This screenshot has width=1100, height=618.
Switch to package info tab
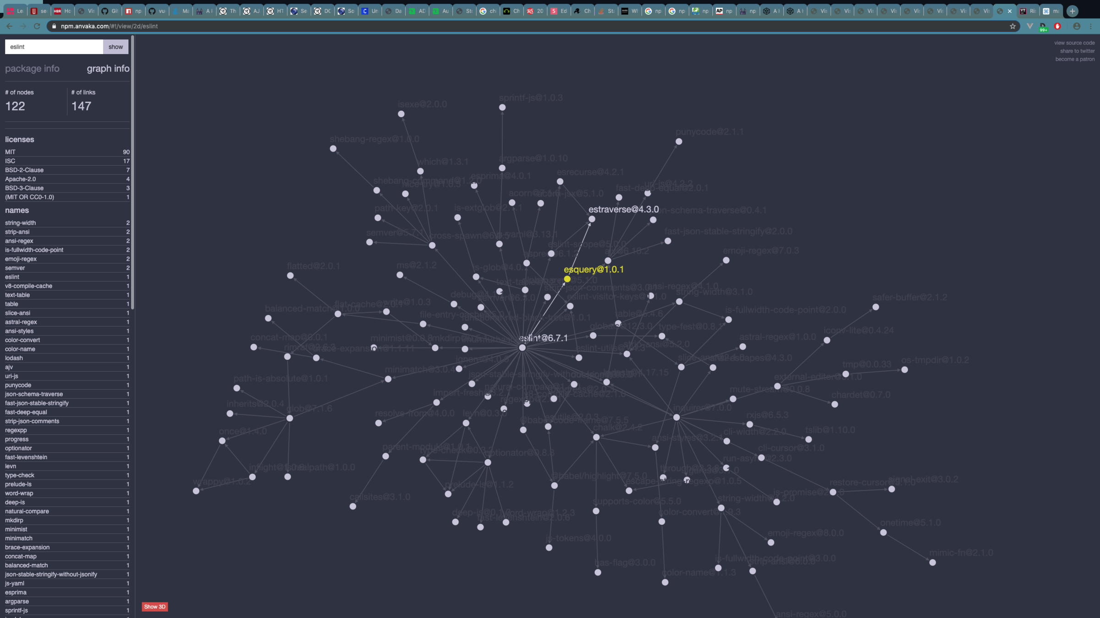click(x=32, y=69)
